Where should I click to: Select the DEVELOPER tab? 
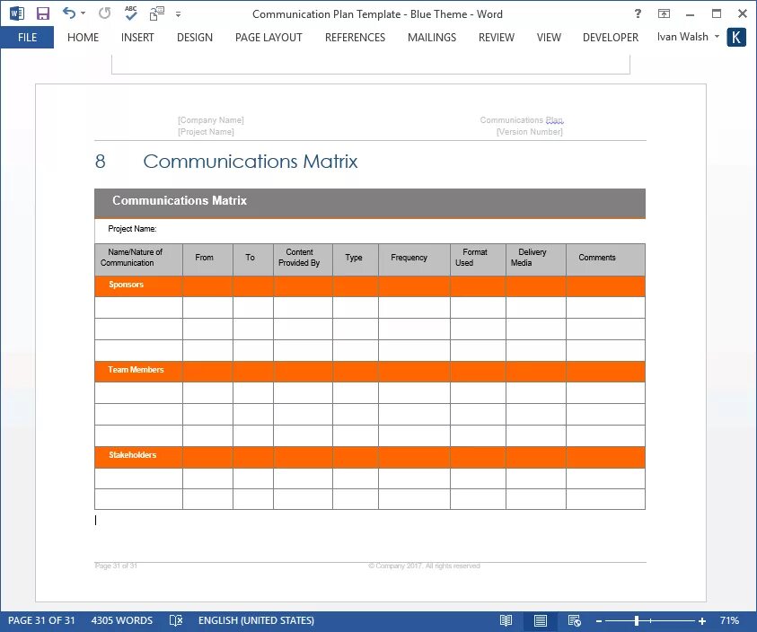pos(610,37)
